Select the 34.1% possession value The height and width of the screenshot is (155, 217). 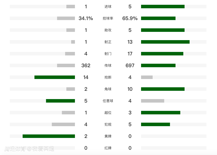[86, 18]
